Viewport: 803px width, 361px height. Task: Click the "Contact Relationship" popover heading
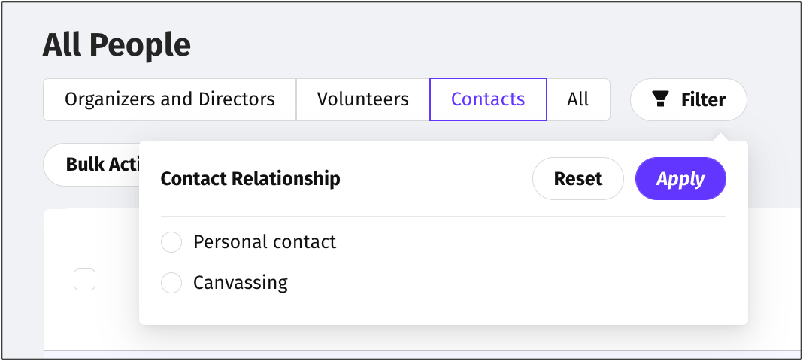click(x=250, y=179)
